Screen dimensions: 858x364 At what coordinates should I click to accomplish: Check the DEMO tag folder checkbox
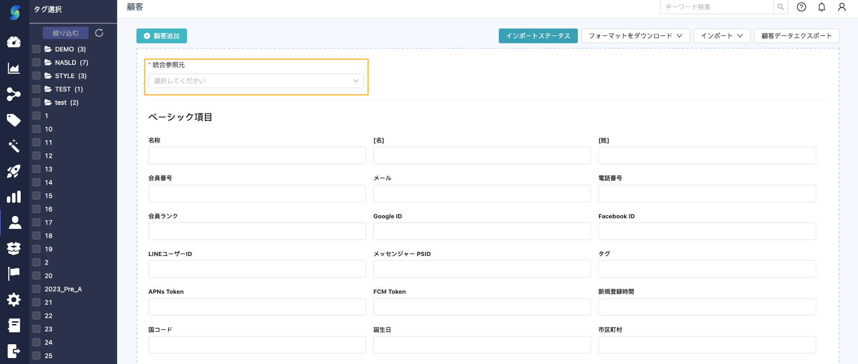(37, 49)
